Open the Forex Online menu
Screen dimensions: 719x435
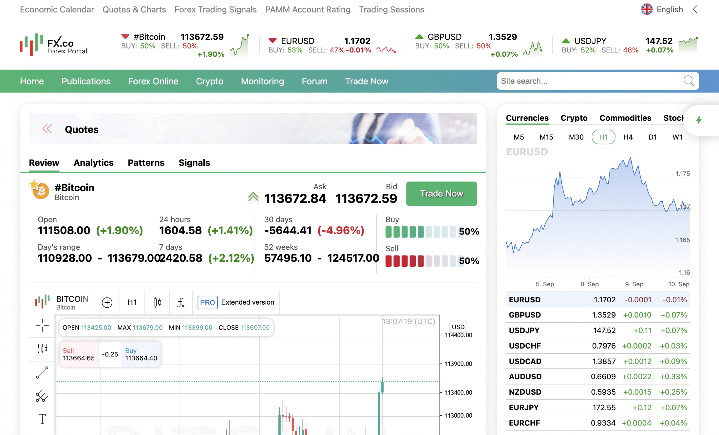point(153,81)
